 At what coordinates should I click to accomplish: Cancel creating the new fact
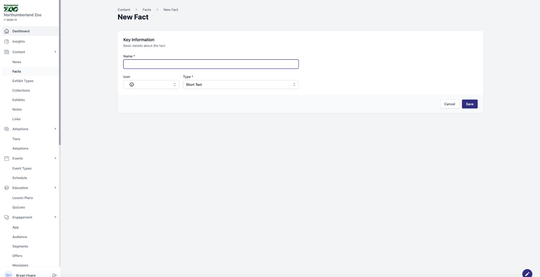tap(449, 104)
